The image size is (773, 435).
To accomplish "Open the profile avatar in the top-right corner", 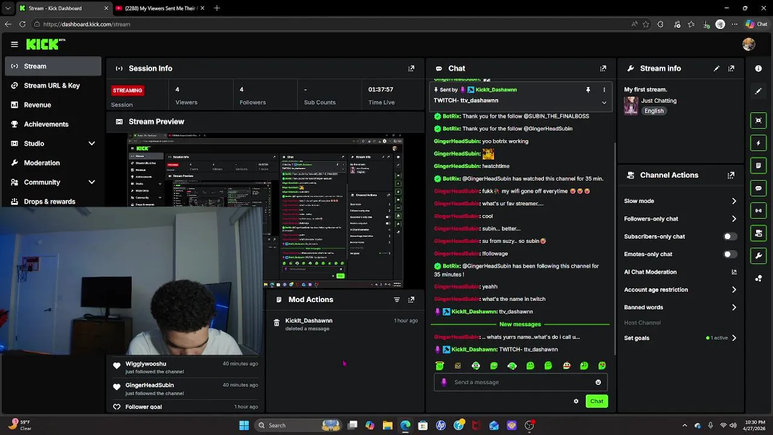I will [749, 44].
